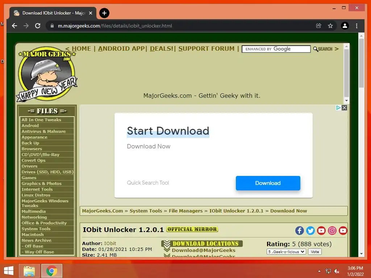Show hidden tray icons arrow
Screen dimensions: 371x278
[320, 271]
